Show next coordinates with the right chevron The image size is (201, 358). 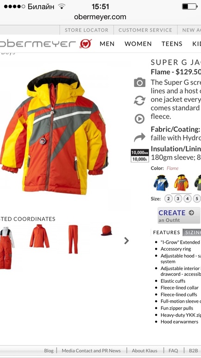pyautogui.click(x=126, y=240)
